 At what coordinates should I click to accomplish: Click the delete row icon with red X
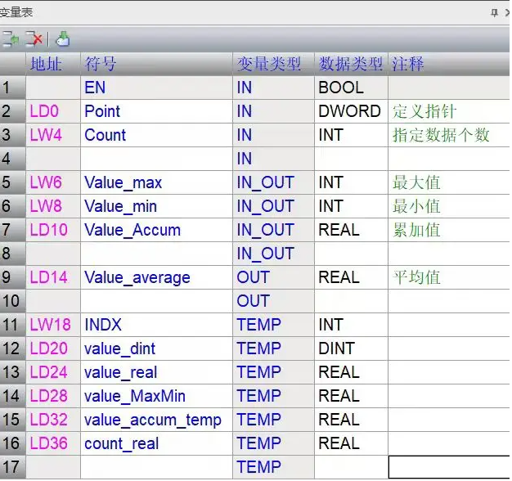pos(34,40)
